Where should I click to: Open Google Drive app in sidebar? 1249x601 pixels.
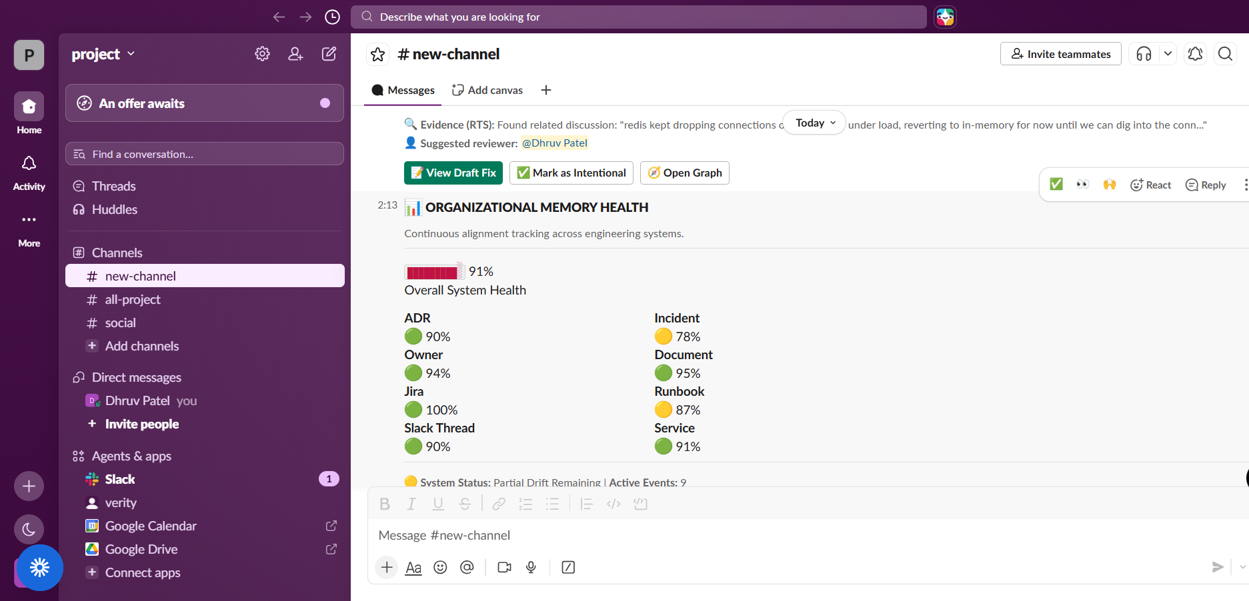[x=205, y=549]
